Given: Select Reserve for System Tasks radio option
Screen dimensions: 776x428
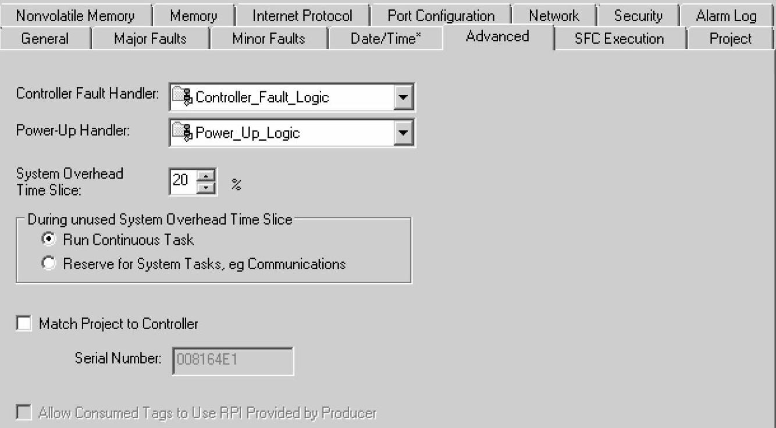Looking at the screenshot, I should (49, 264).
